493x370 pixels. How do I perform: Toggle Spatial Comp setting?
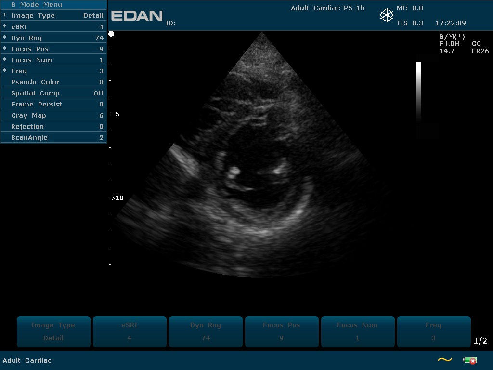pos(53,93)
